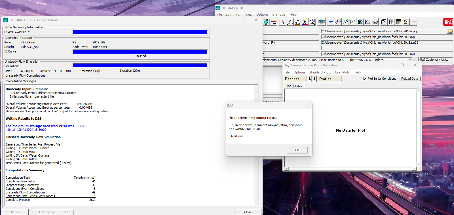The image size is (454, 215).
Task: Switch to the Table tab
Action: (298, 86)
